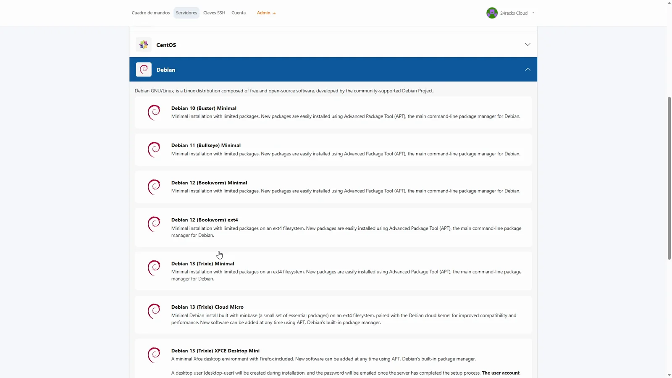The width and height of the screenshot is (672, 378).
Task: Click the Debian 10 (Buster) Minimal description text
Action: (x=346, y=116)
